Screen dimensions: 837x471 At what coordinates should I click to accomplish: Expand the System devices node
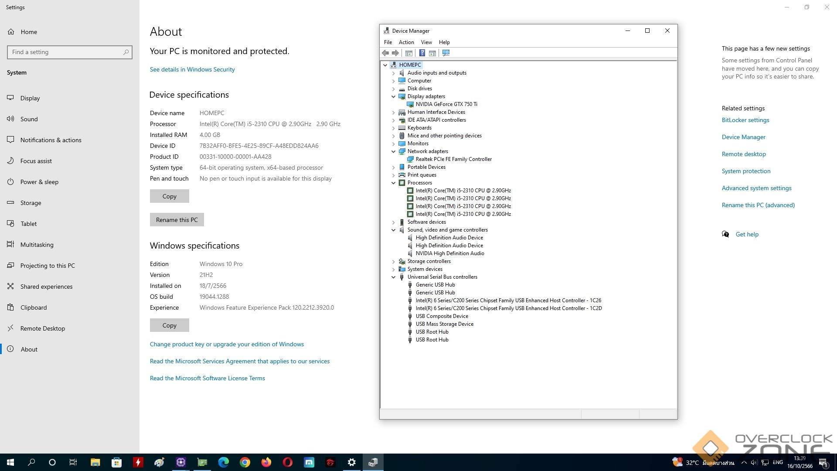pos(393,269)
